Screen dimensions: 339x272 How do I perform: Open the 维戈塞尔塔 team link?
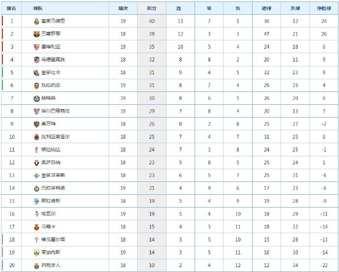coord(53,240)
